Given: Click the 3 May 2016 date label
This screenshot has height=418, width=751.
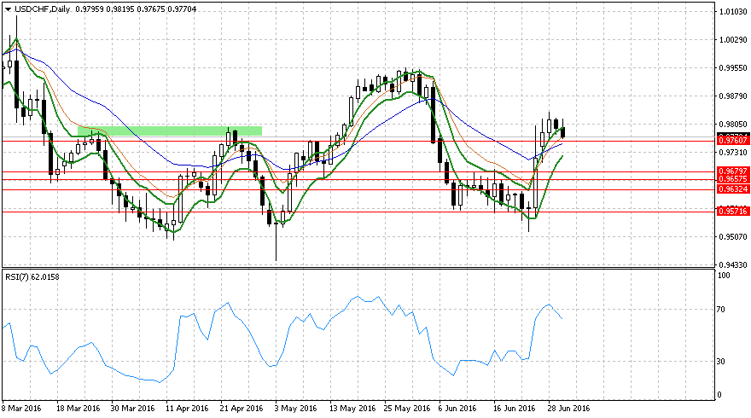Looking at the screenshot, I should point(296,409).
